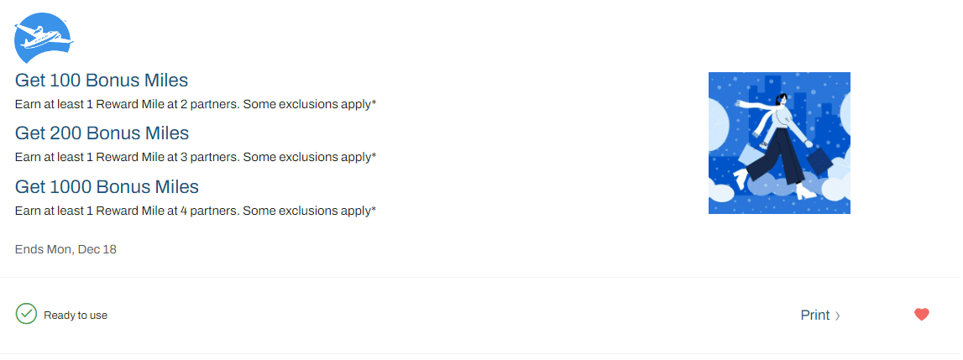Open the Get 200 Bonus Miles offer
963x360 pixels.
(x=102, y=133)
